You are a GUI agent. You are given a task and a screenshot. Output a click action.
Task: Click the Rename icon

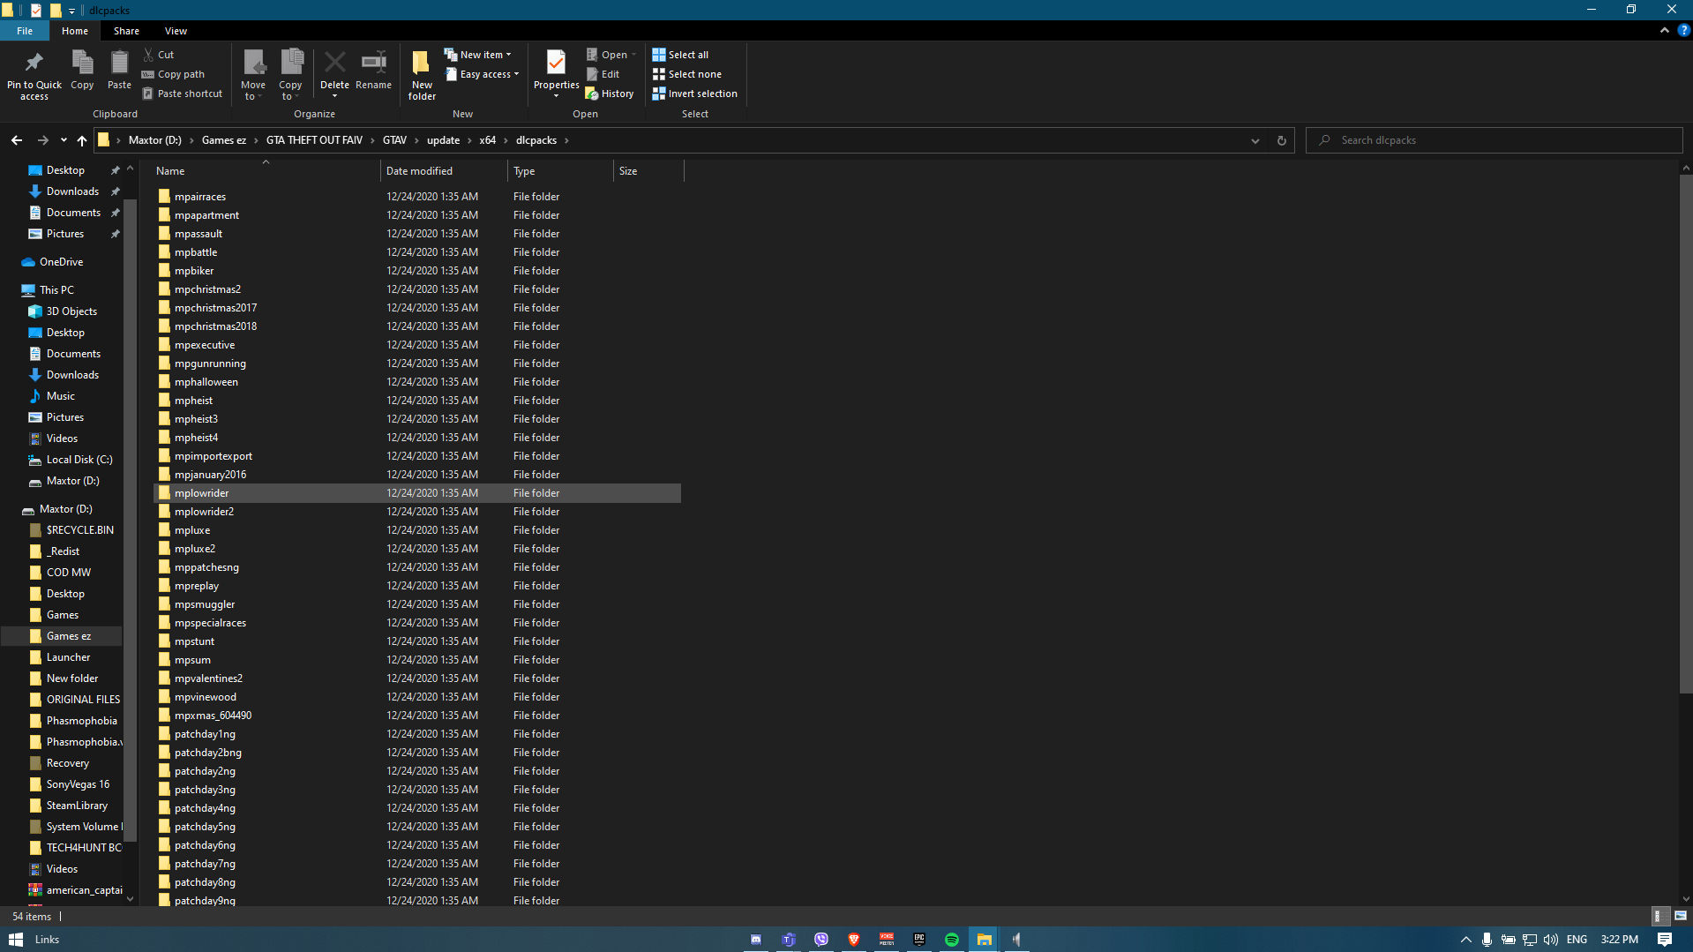click(373, 62)
